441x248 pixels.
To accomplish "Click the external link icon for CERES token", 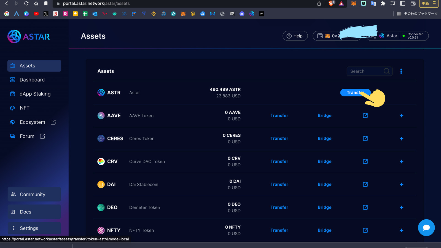I will point(365,139).
